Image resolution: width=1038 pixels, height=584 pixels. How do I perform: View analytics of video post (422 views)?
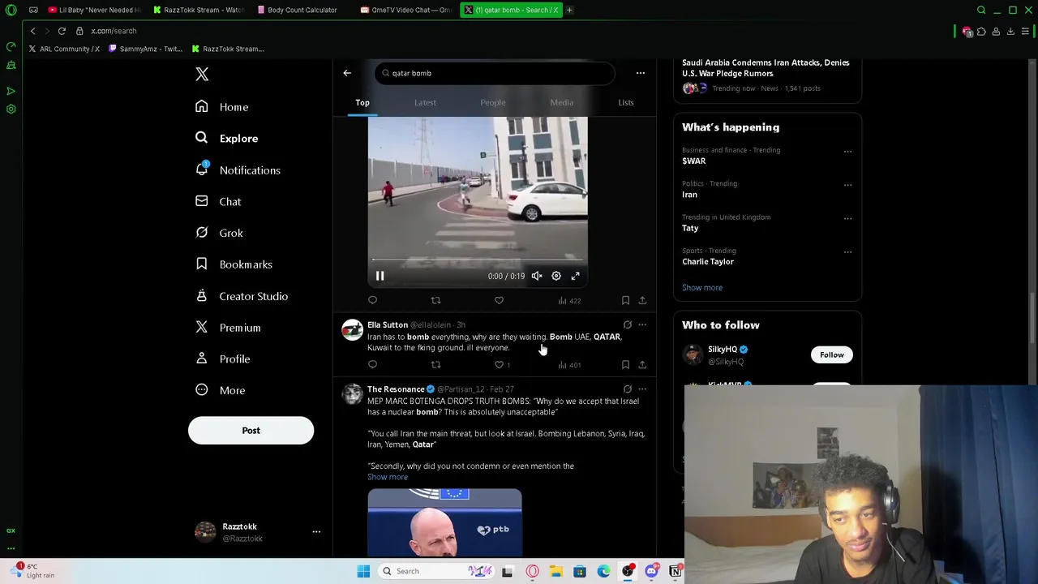coord(569,301)
